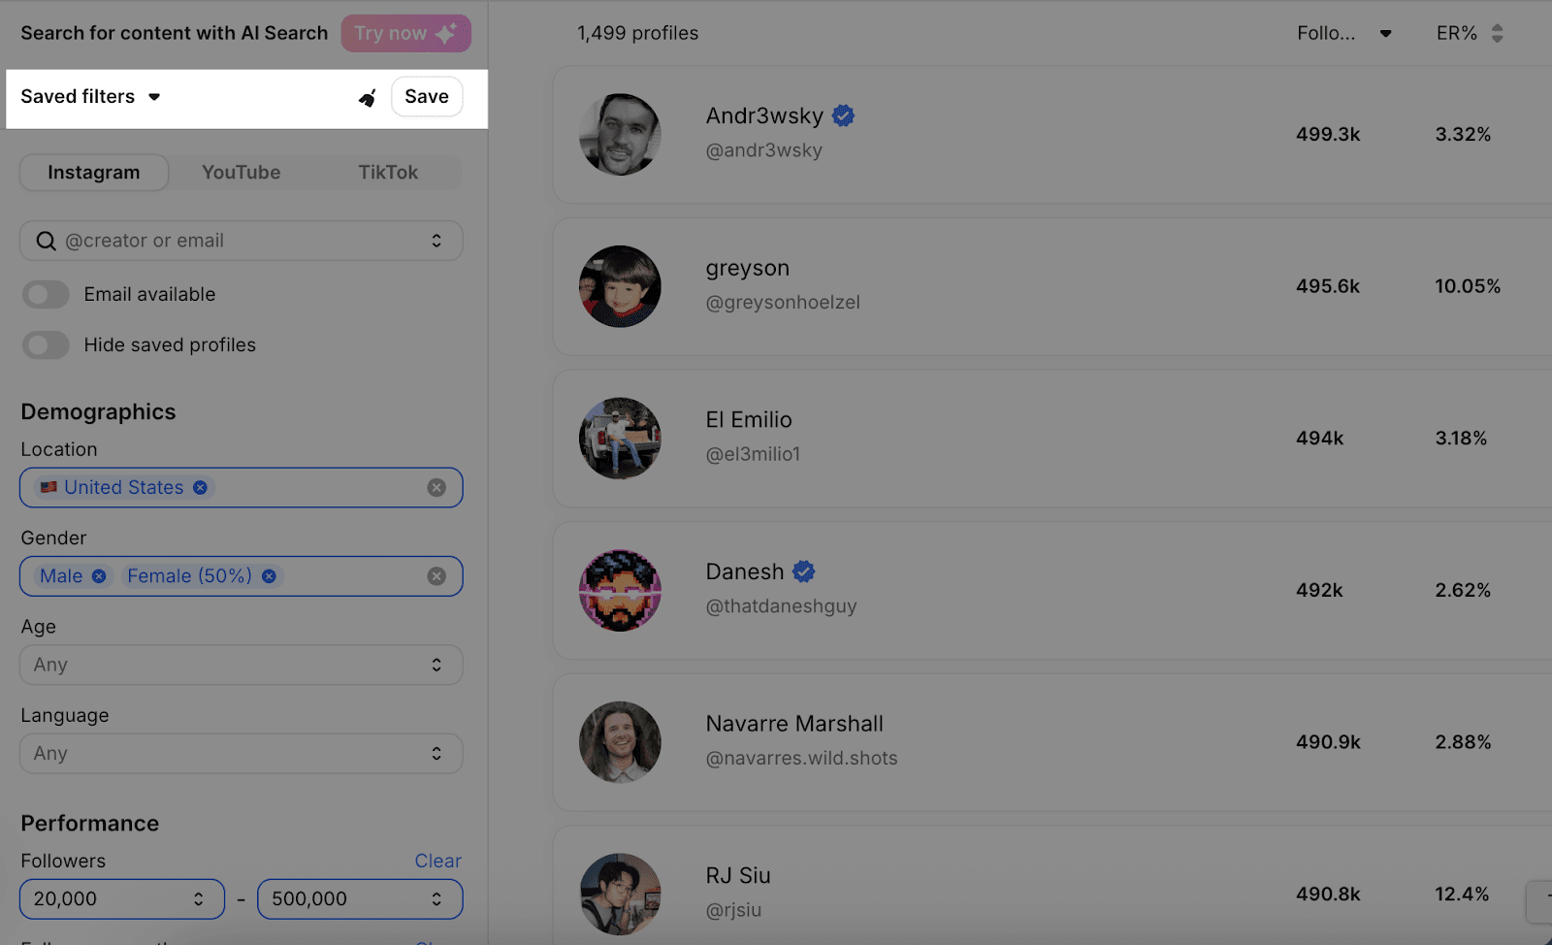The width and height of the screenshot is (1552, 945).
Task: Click Clear link next to Followers
Action: click(437, 861)
